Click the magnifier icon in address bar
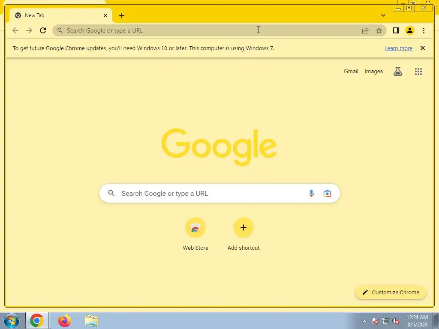 [x=60, y=30]
